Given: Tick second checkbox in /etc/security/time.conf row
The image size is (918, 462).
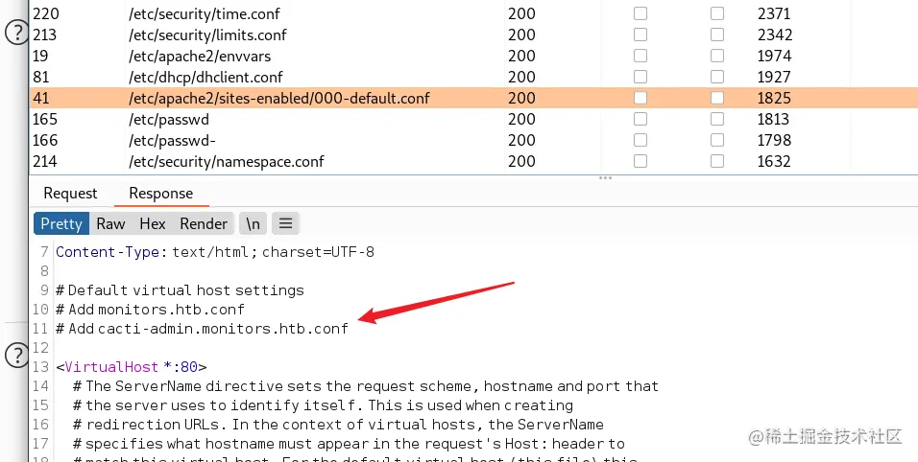Looking at the screenshot, I should (x=717, y=13).
